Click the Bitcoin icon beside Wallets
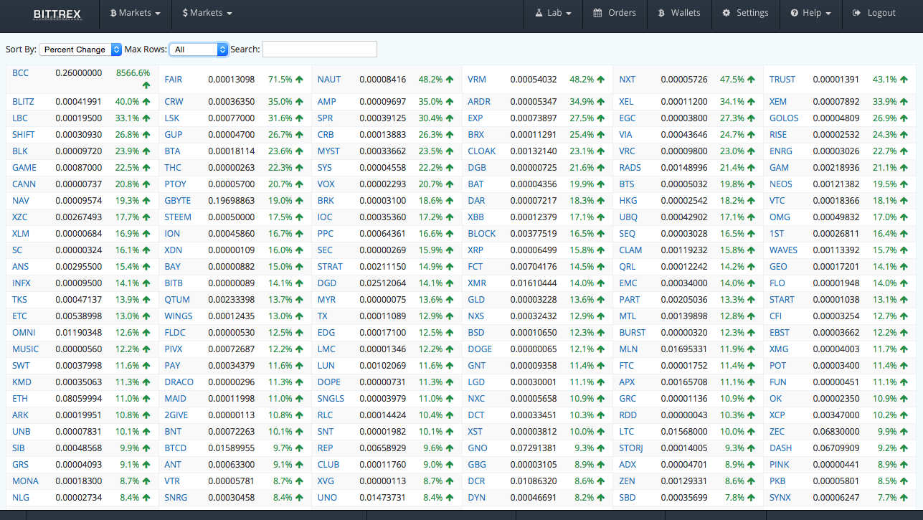 (662, 13)
